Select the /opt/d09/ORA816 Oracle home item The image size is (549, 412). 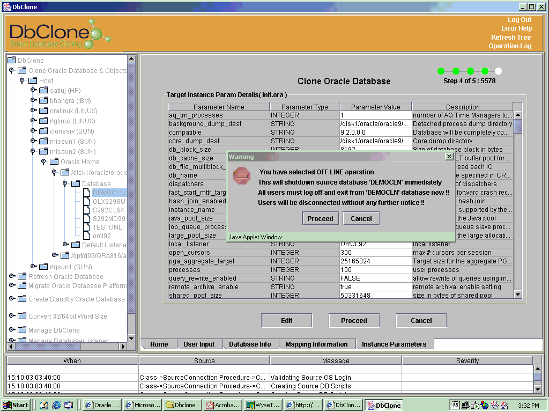click(98, 255)
